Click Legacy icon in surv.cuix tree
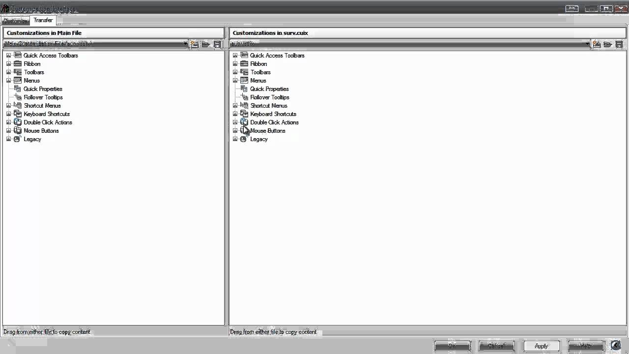The width and height of the screenshot is (629, 354). (x=243, y=139)
